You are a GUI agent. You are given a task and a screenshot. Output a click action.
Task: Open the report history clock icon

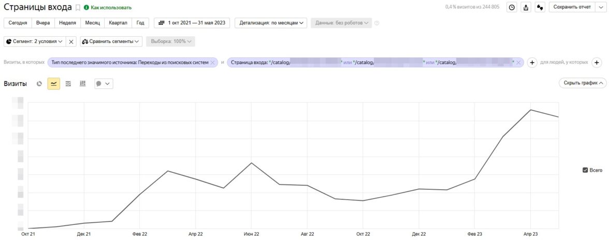512,7
